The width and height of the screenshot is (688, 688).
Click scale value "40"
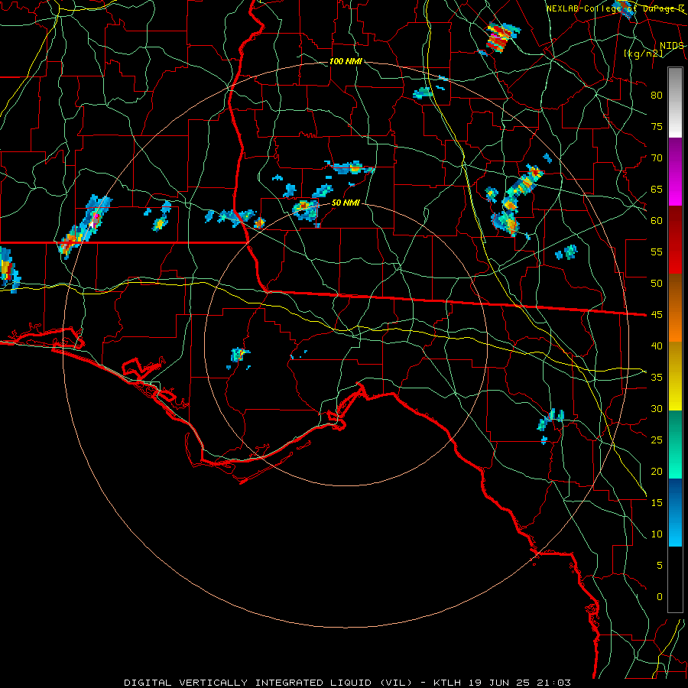pyautogui.click(x=657, y=346)
